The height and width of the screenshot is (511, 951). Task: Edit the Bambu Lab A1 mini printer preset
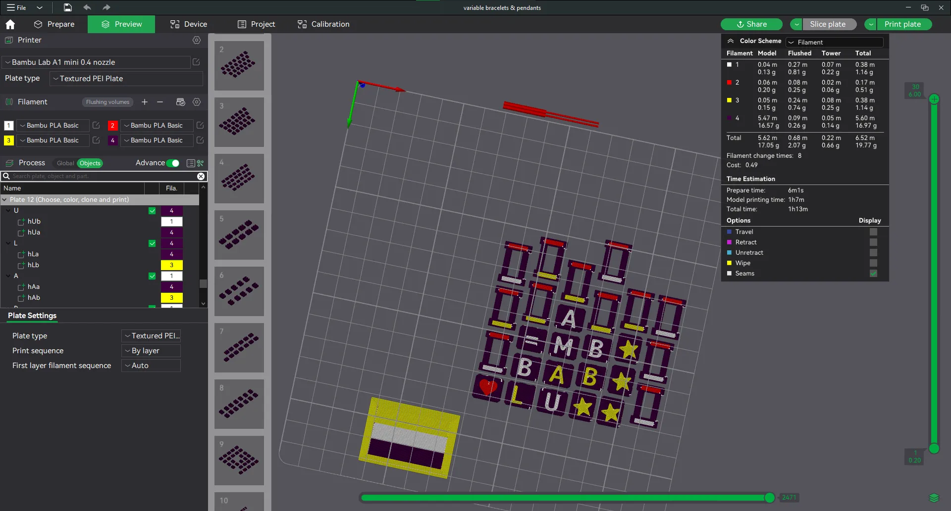(x=196, y=62)
